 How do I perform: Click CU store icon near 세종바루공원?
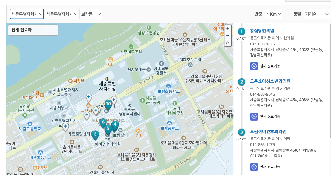[x=111, y=59]
